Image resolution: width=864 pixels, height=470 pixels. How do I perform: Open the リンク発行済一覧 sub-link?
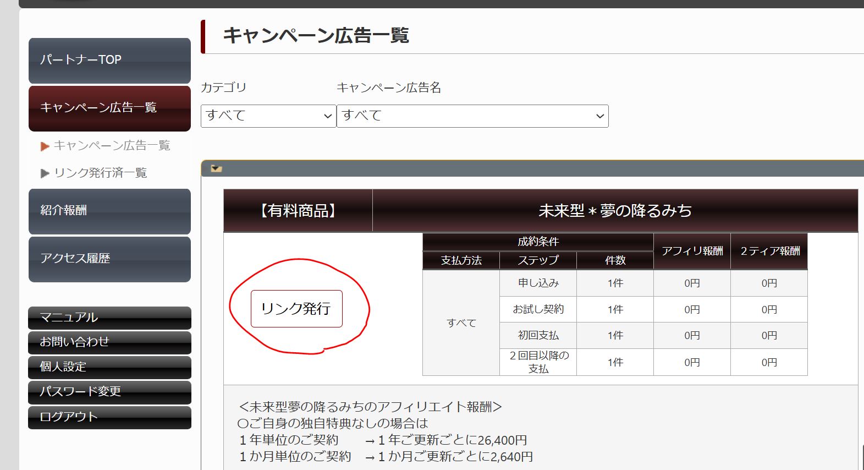[100, 173]
